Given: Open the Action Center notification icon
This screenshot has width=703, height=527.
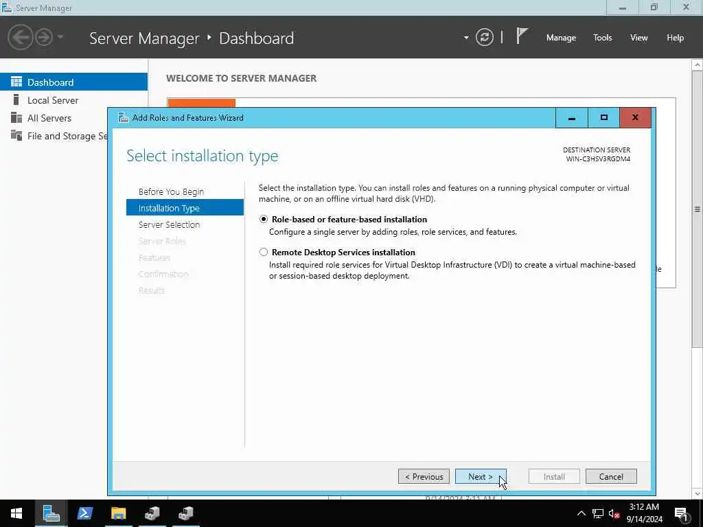Looking at the screenshot, I should coord(681,514).
